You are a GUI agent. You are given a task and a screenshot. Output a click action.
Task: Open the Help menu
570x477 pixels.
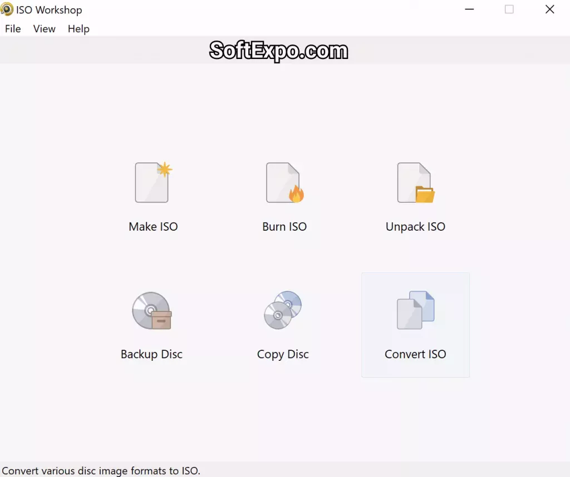tap(78, 29)
